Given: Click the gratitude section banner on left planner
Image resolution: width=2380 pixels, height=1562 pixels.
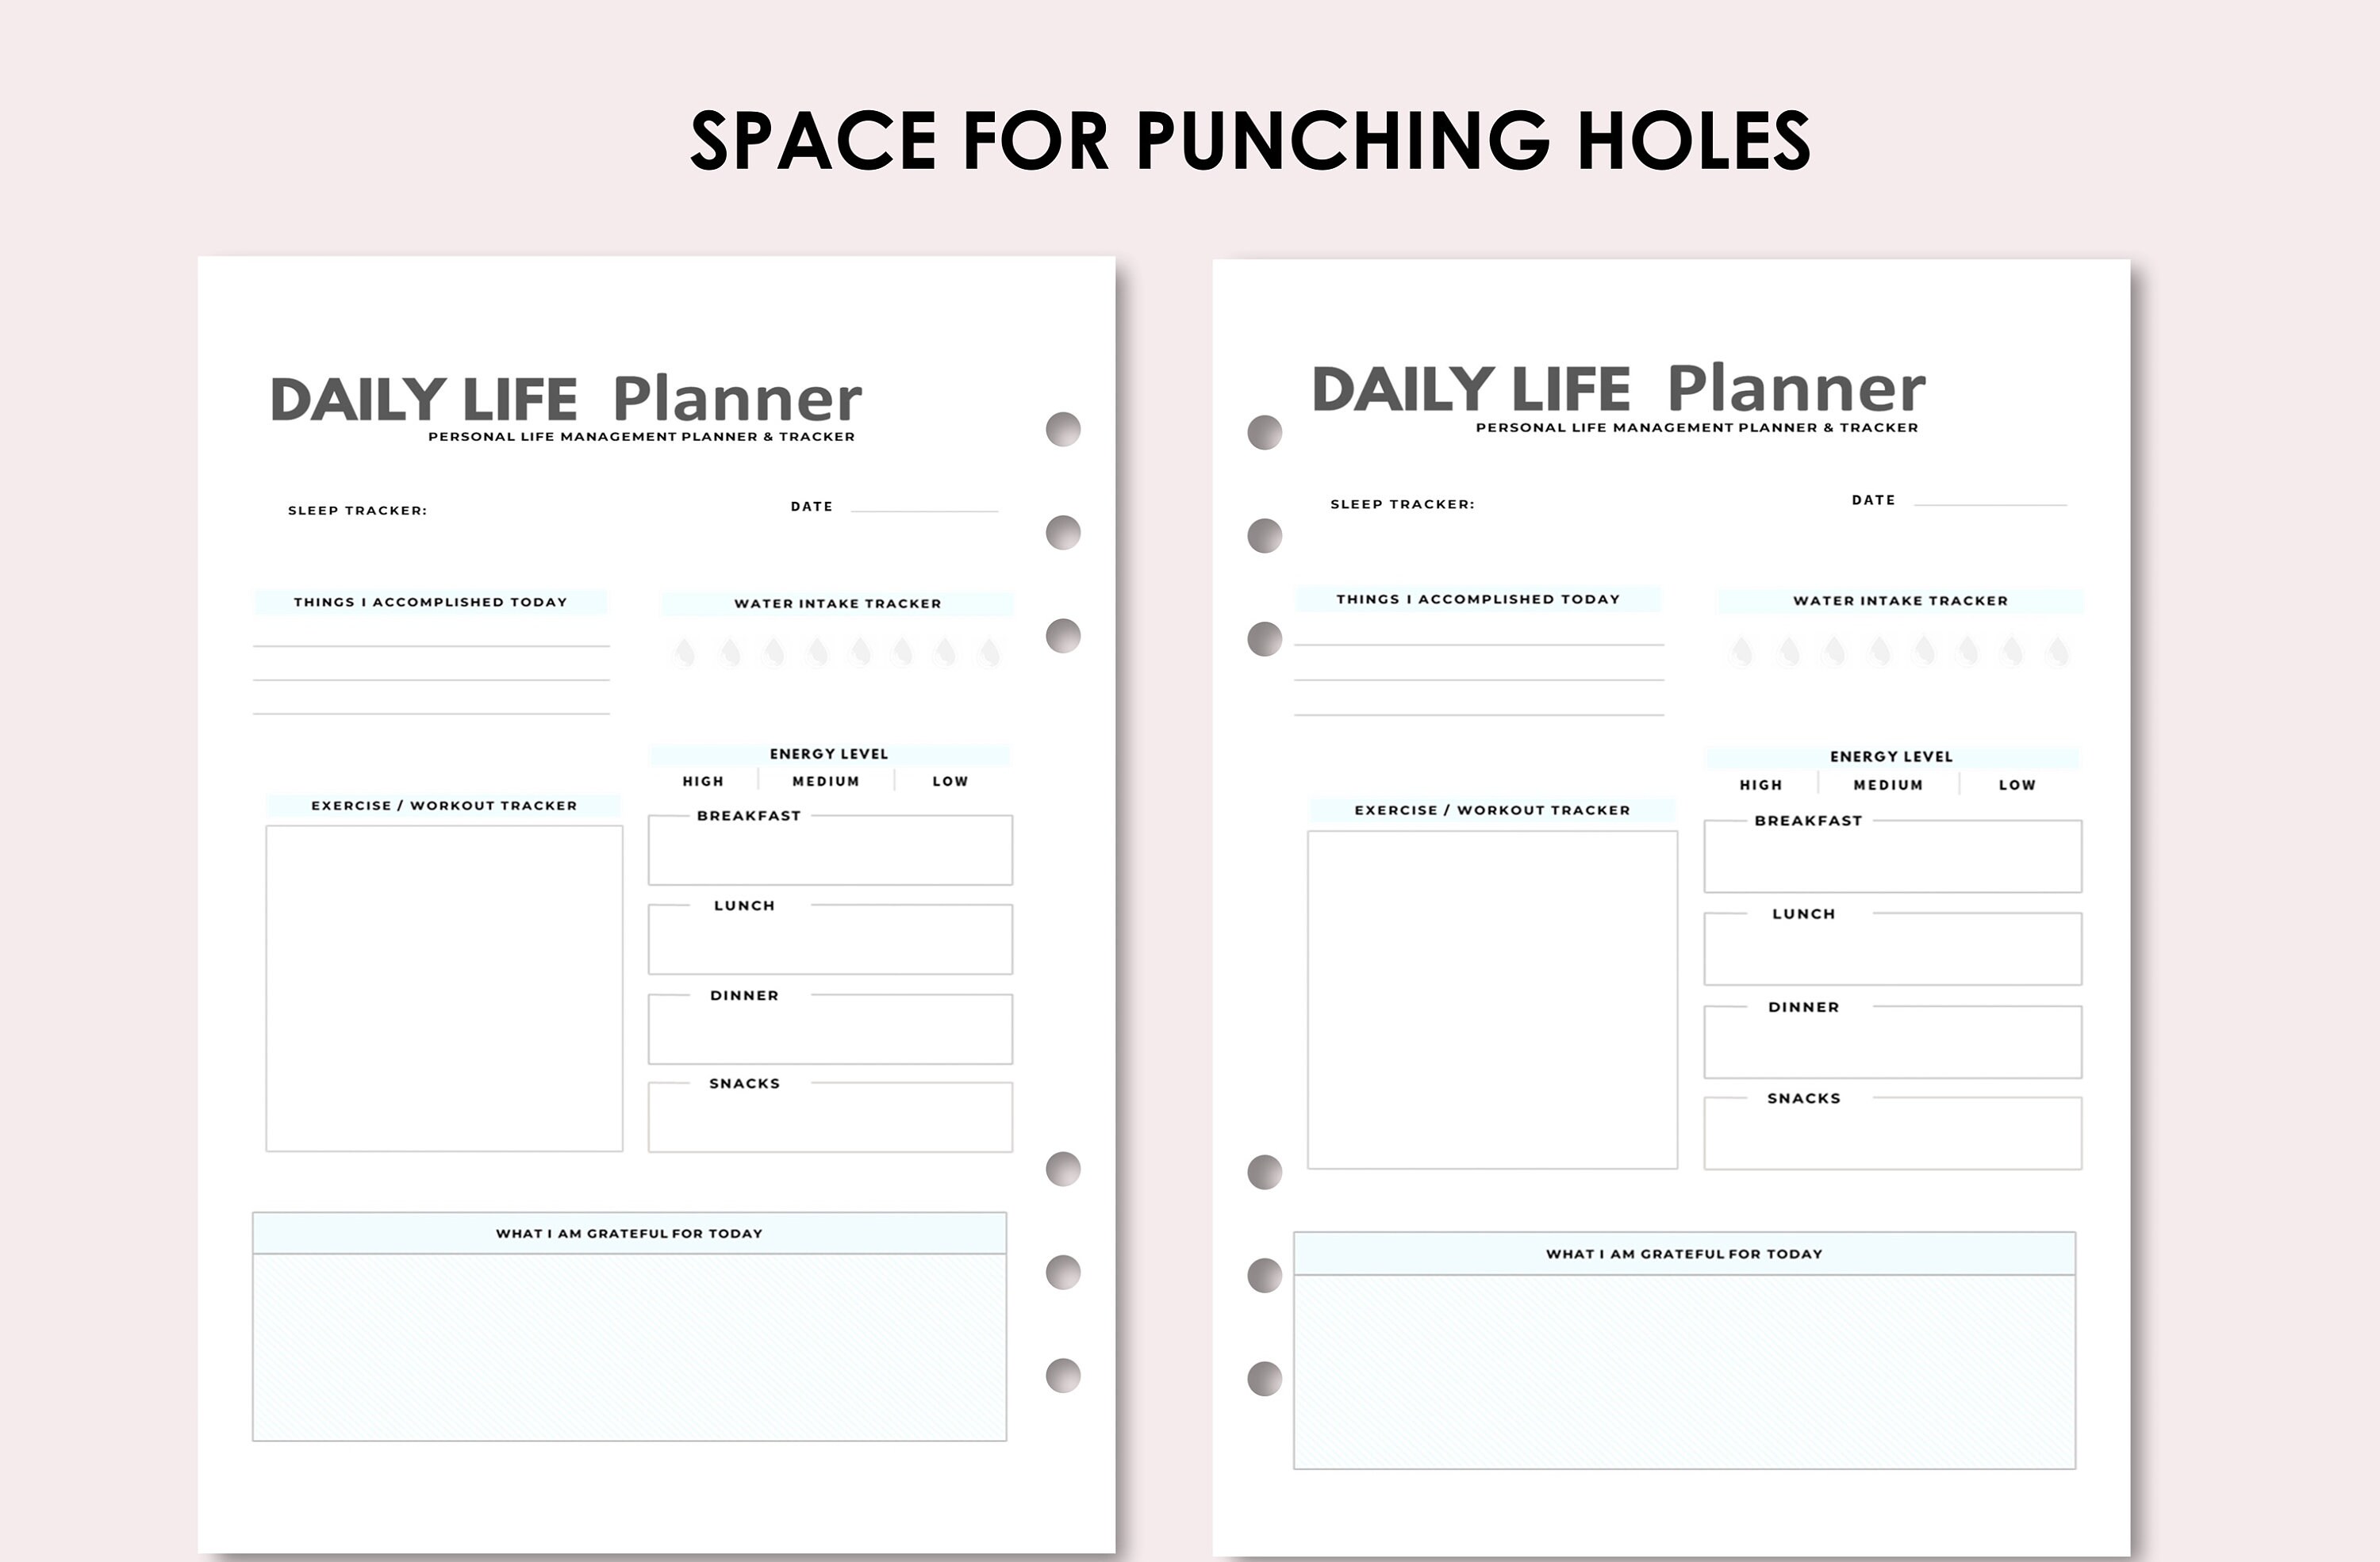Looking at the screenshot, I should 630,1232.
